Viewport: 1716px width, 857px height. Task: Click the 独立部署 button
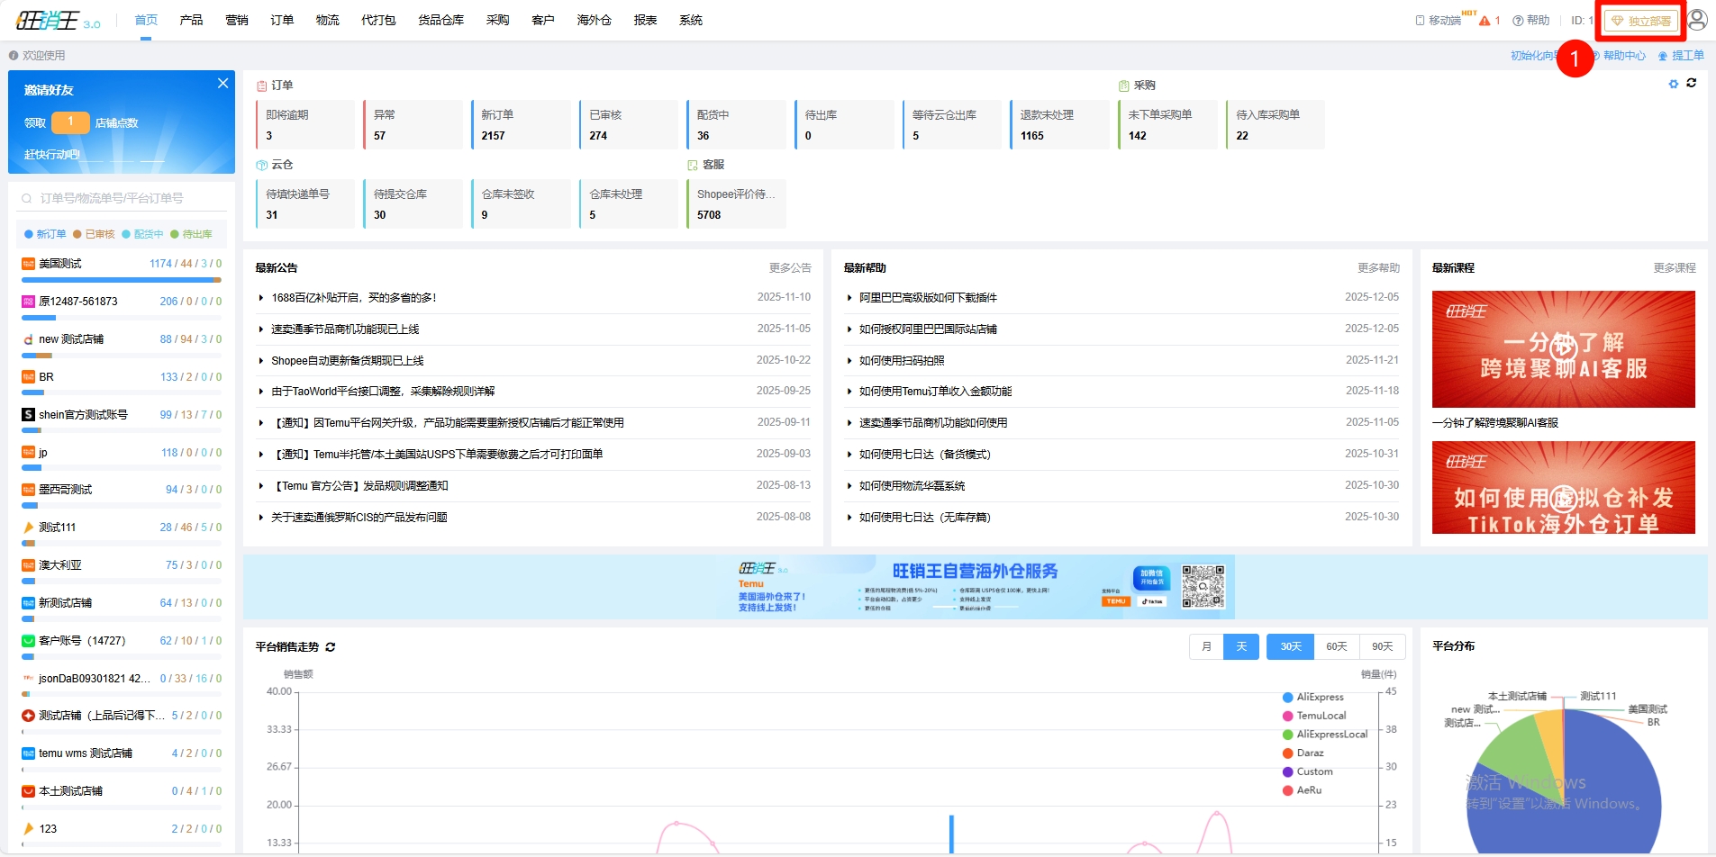(x=1641, y=21)
